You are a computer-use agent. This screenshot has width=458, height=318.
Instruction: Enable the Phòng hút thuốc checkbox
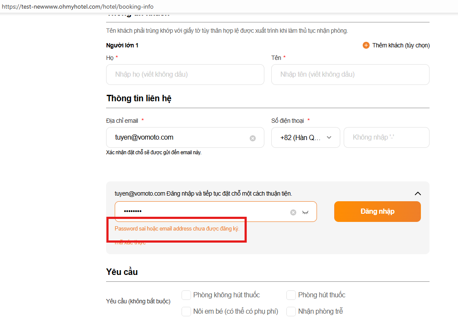291,295
